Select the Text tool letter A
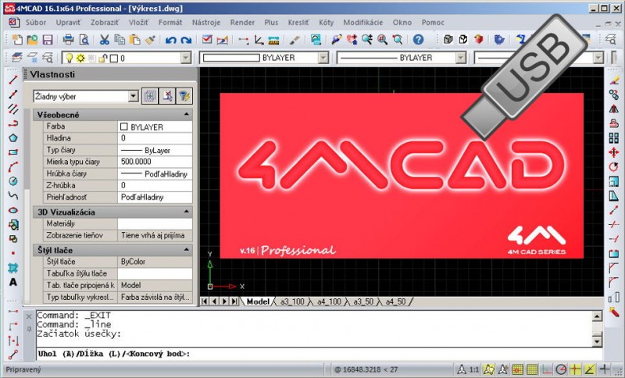625x378 pixels. 13,282
